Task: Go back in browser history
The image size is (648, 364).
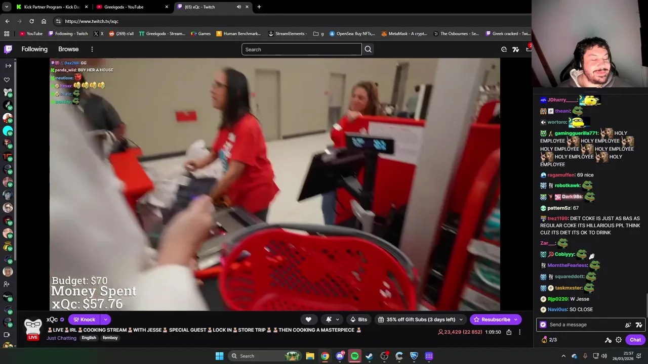Action: (7, 21)
